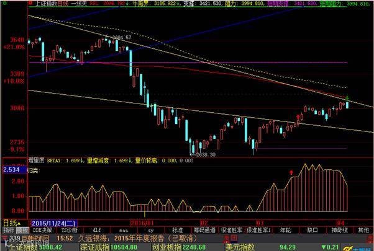Open the 年轮 tab
Screen dimensions: 374x251
(x=285, y=231)
